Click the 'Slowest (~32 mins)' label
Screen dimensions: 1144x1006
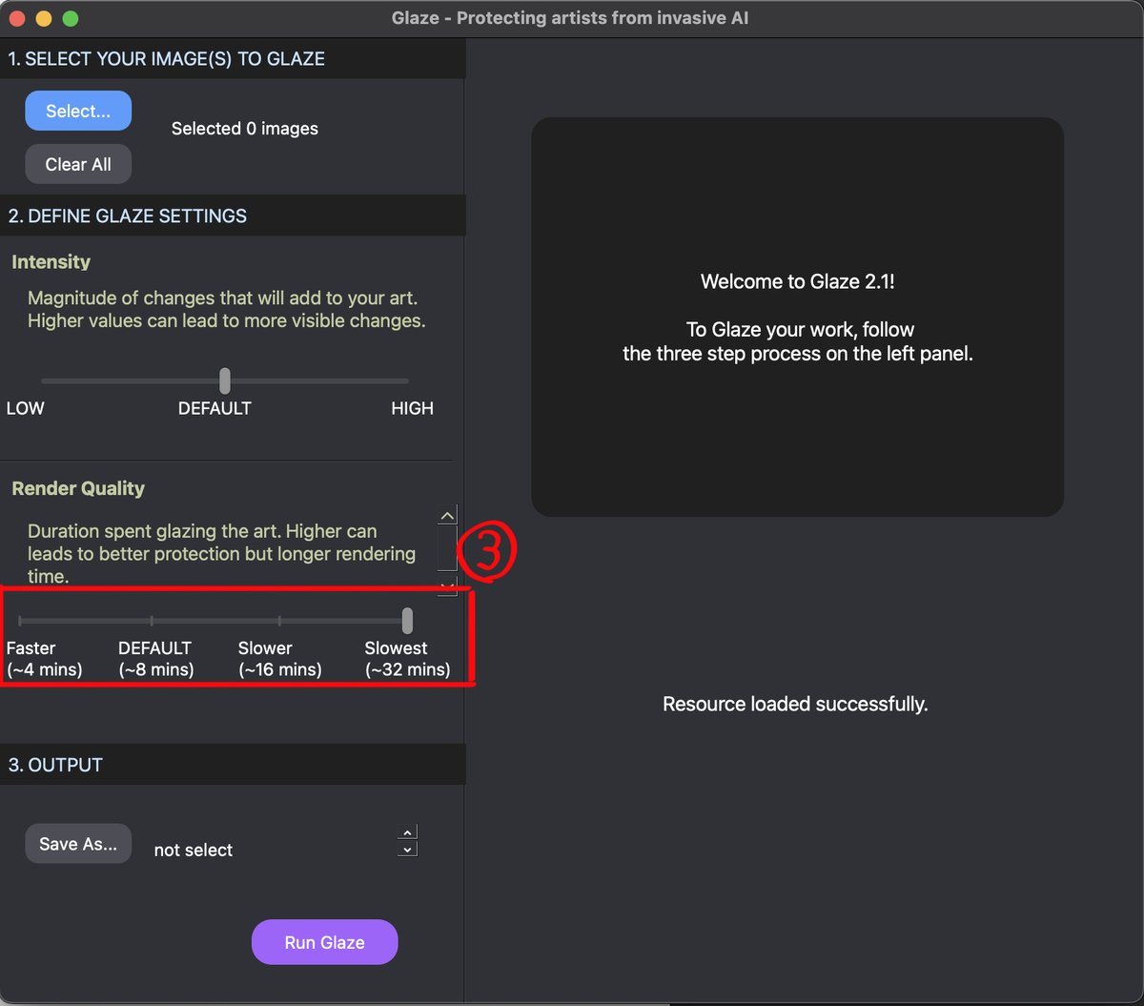pos(407,659)
